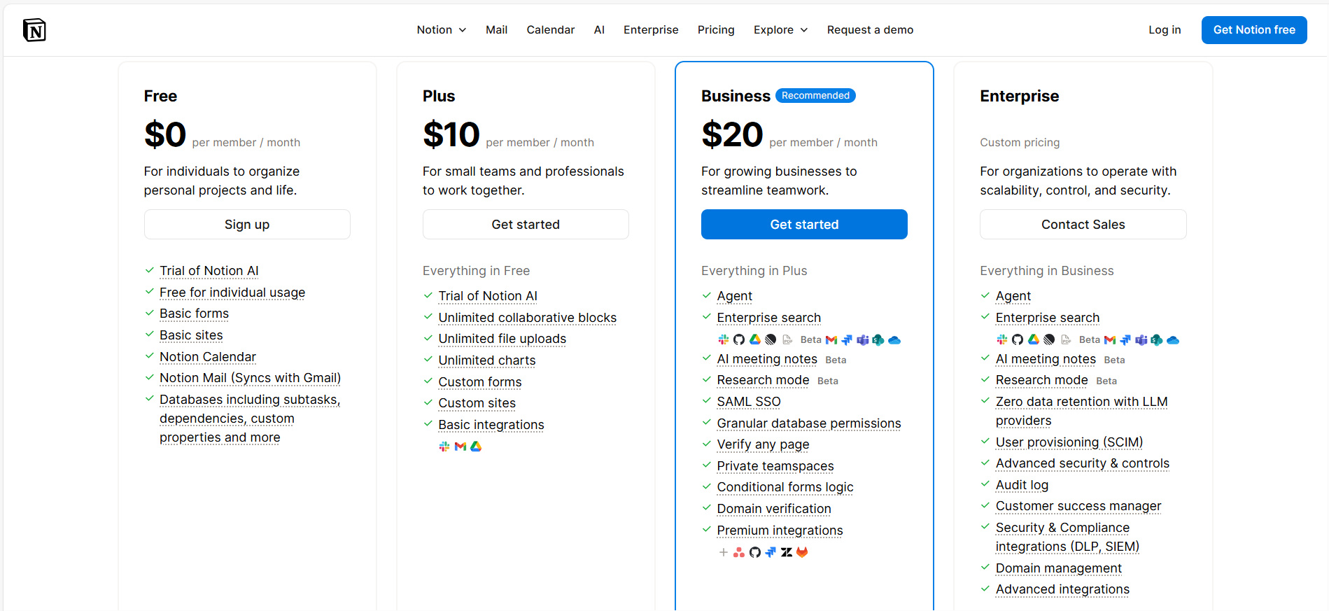This screenshot has height=611, width=1329.
Task: Click the Gmail icon under Basic integrations
Action: [460, 447]
